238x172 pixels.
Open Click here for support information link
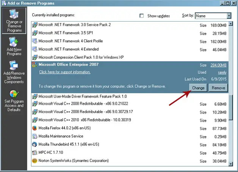coord(65,72)
